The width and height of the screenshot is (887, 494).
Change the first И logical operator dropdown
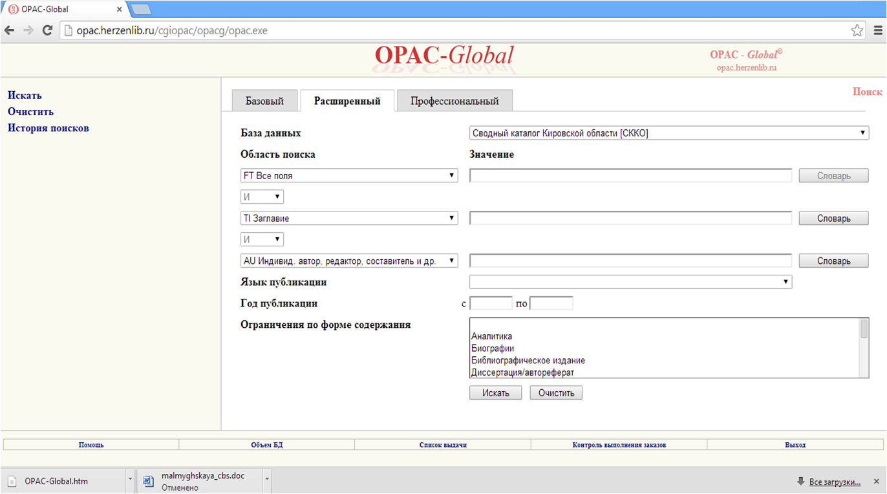(262, 197)
